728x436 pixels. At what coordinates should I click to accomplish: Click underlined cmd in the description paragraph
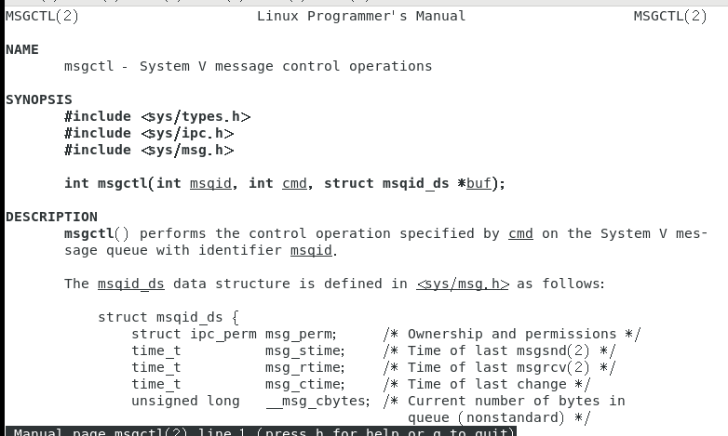coord(520,233)
